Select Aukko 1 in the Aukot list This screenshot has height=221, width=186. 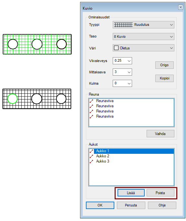click(x=131, y=151)
